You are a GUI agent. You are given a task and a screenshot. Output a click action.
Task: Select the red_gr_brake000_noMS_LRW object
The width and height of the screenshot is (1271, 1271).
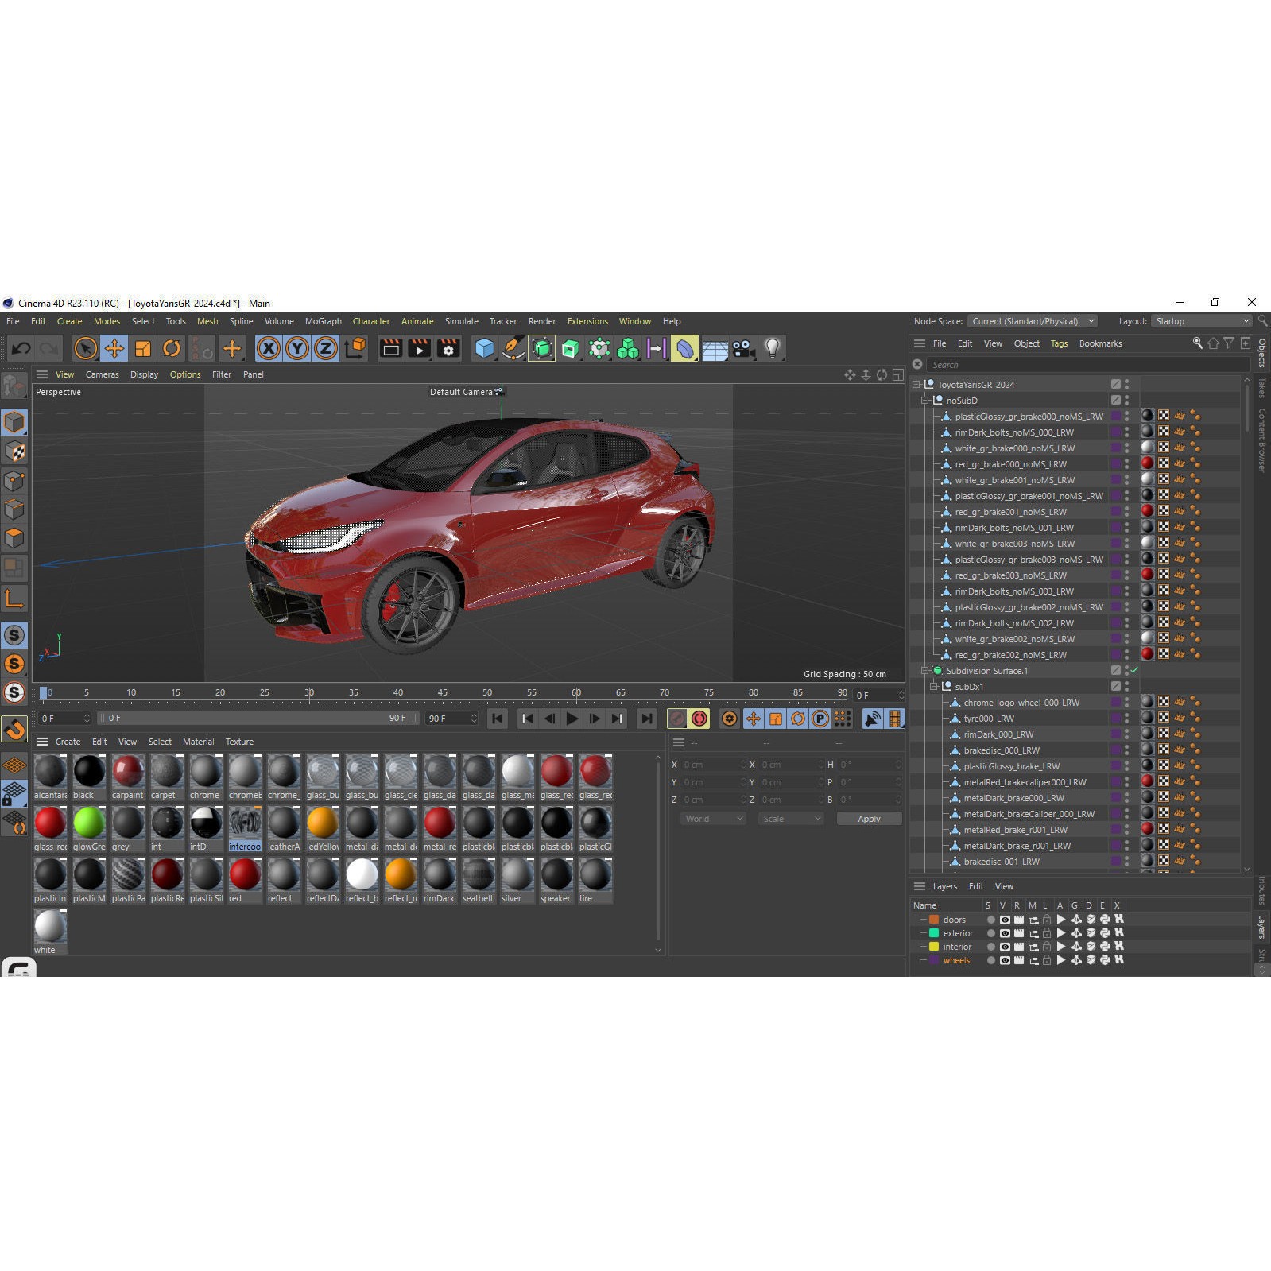point(1010,463)
